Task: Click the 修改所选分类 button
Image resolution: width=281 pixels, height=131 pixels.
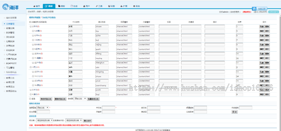Action: [x=46, y=99]
